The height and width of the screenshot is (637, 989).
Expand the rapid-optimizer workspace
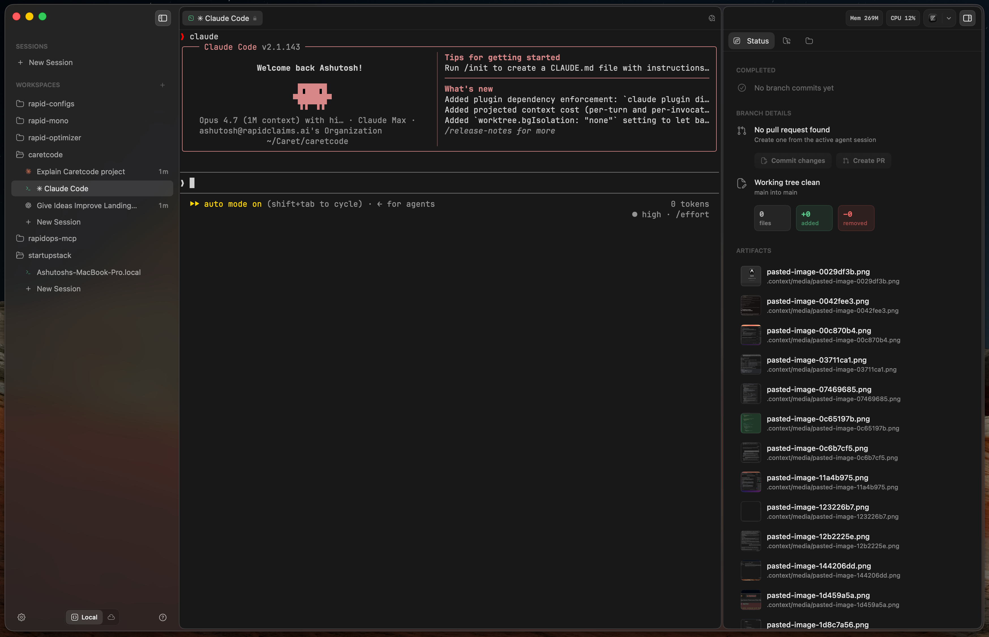(x=92, y=138)
